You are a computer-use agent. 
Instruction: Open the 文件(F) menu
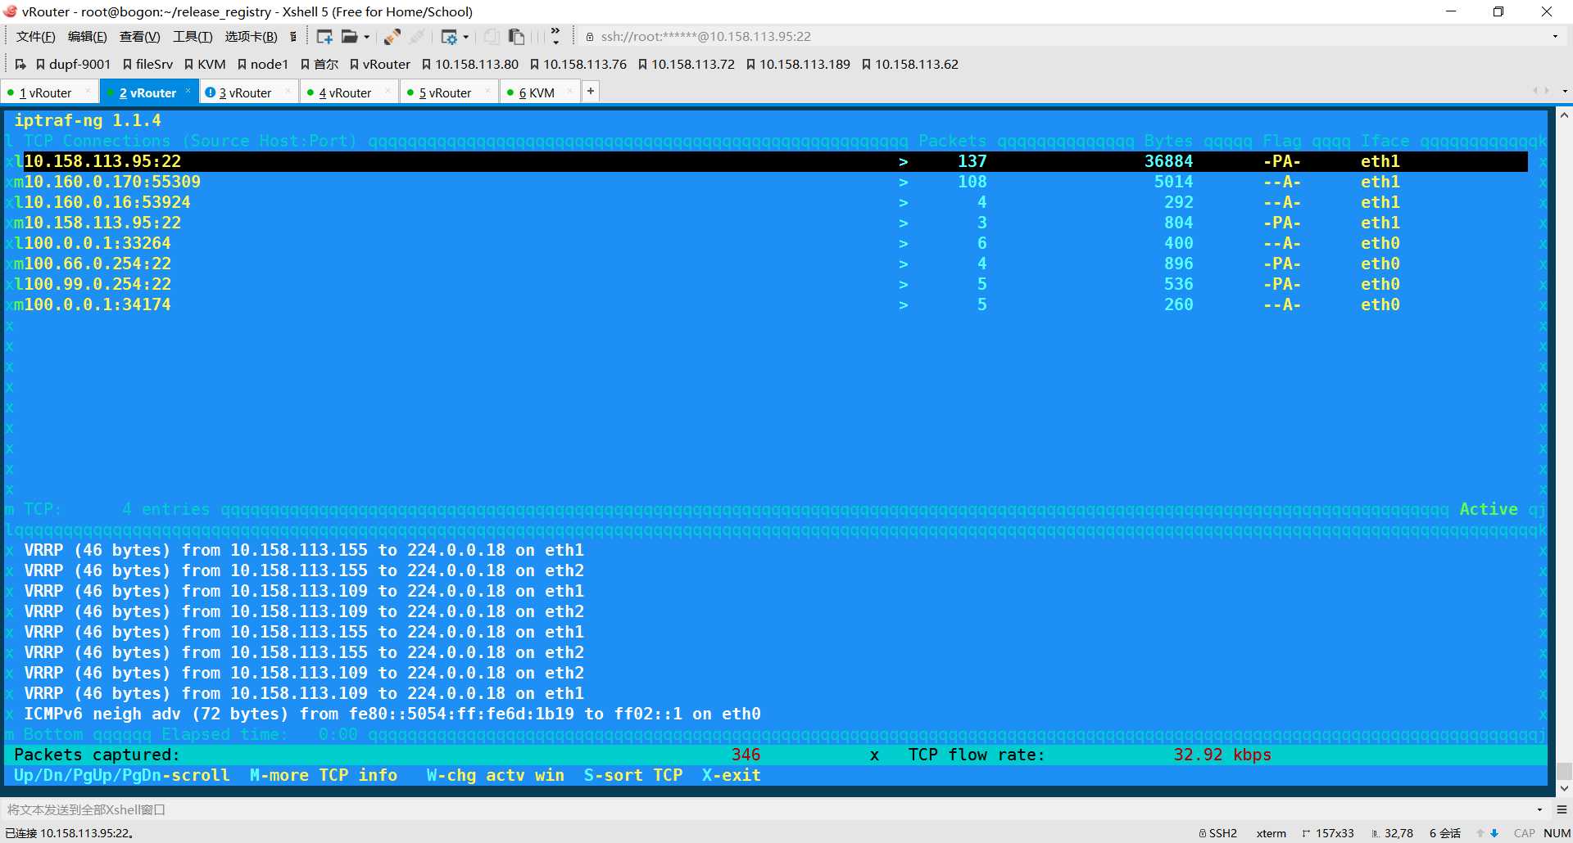coord(35,37)
